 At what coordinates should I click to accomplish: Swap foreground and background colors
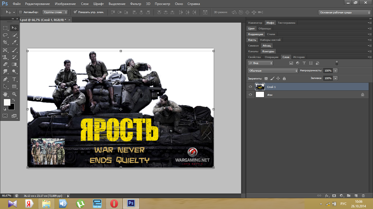coord(14,100)
